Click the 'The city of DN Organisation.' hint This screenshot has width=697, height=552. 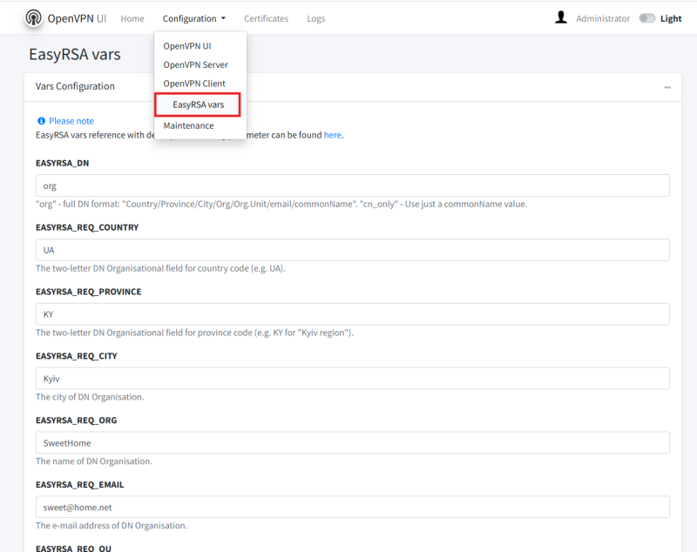click(90, 397)
